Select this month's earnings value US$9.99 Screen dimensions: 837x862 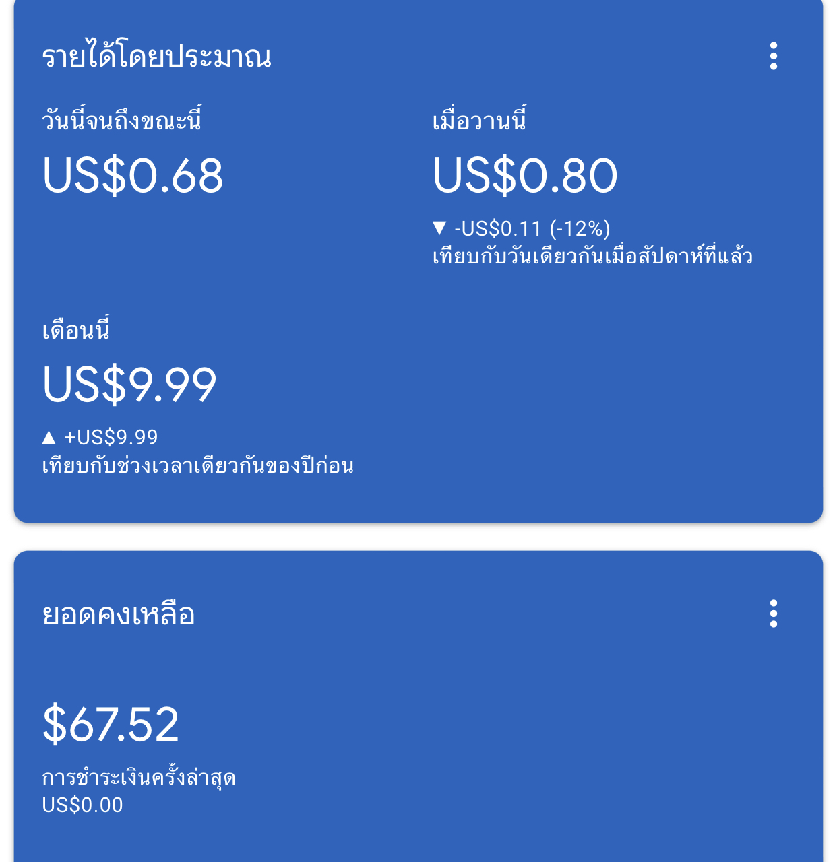[x=129, y=385]
